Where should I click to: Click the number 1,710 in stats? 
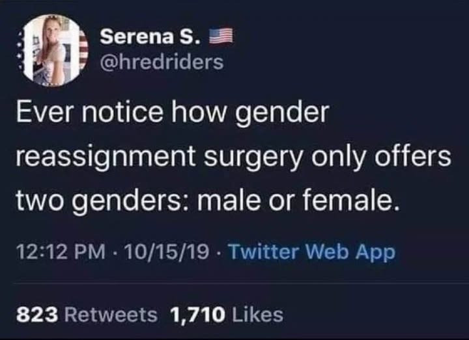(x=197, y=315)
